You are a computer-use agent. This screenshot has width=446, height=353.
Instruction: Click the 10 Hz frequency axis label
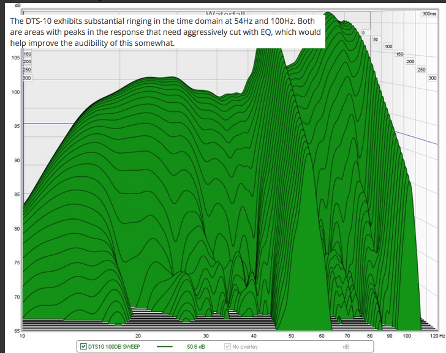click(22, 336)
